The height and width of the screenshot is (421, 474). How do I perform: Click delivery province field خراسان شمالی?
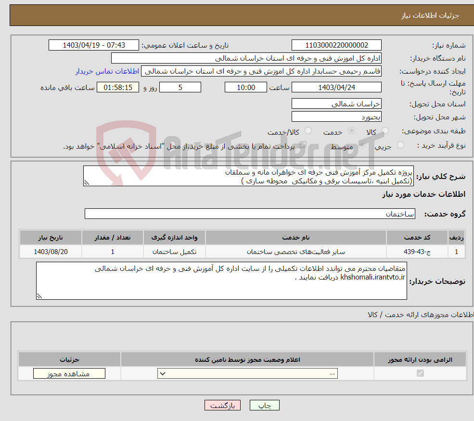pos(336,103)
